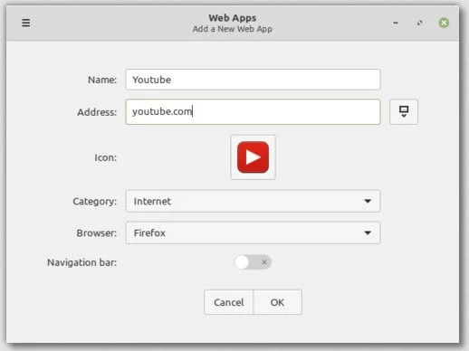Viewport: 469px width, 351px height.
Task: Click the Cancel button
Action: (x=229, y=302)
